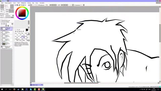Screen dimensions: 161x91
Task: Open the rotation angle dropdown arrow
Action: point(62,5)
